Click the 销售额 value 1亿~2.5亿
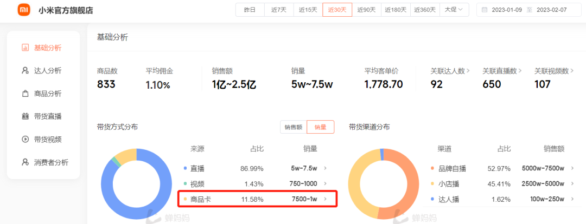 tap(234, 84)
